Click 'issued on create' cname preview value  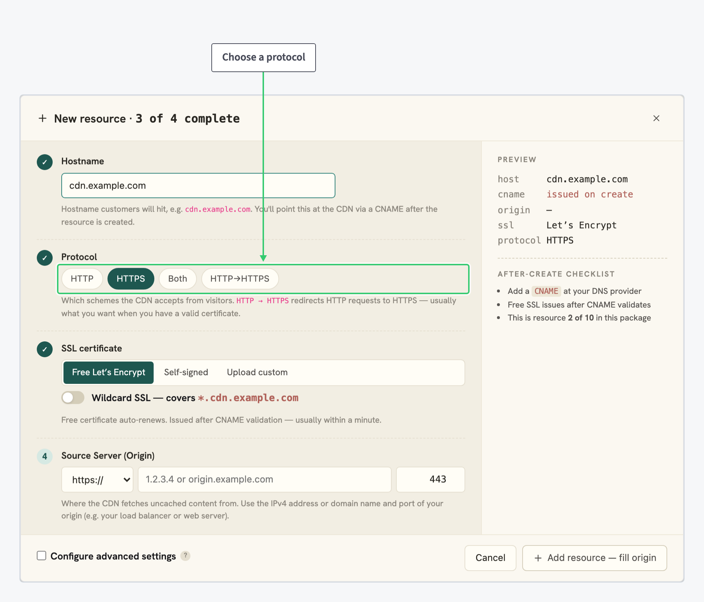590,194
